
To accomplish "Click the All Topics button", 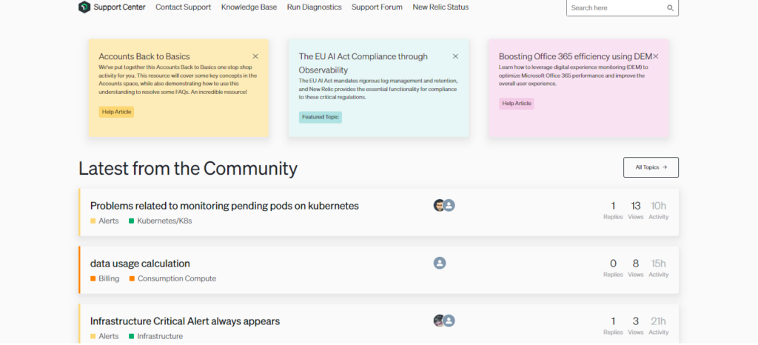I will [651, 167].
